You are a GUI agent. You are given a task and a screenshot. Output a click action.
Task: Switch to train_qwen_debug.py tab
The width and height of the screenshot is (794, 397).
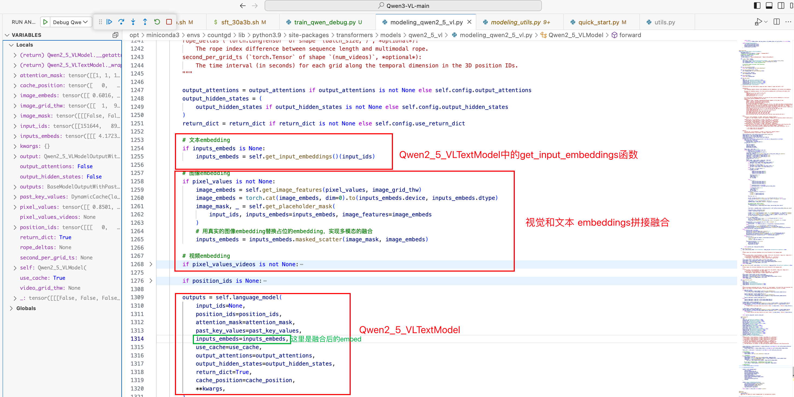click(325, 22)
